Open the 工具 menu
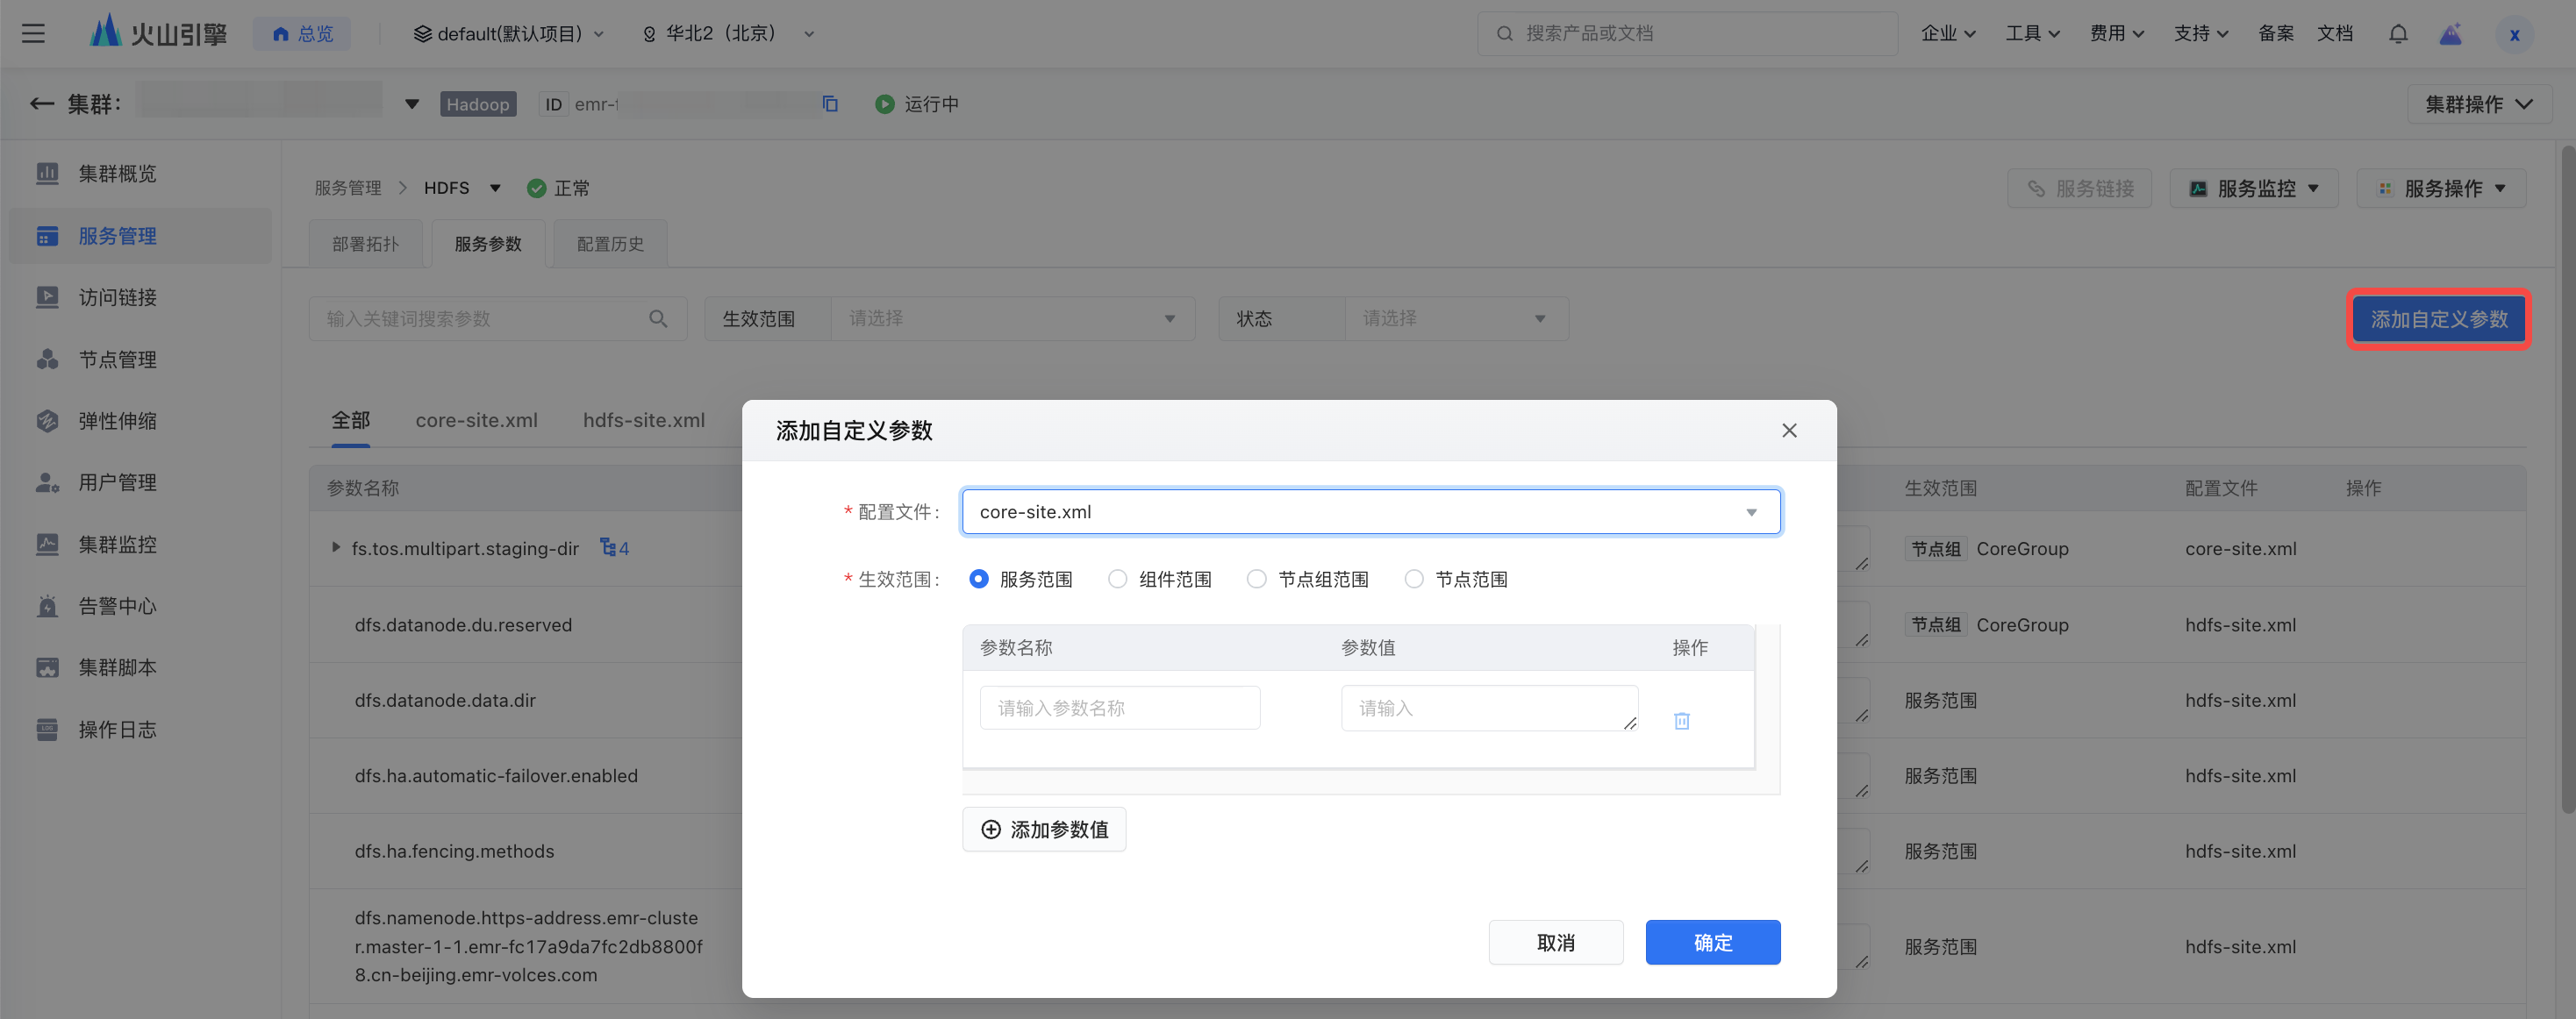This screenshot has height=1019, width=2576. pos(2032,34)
